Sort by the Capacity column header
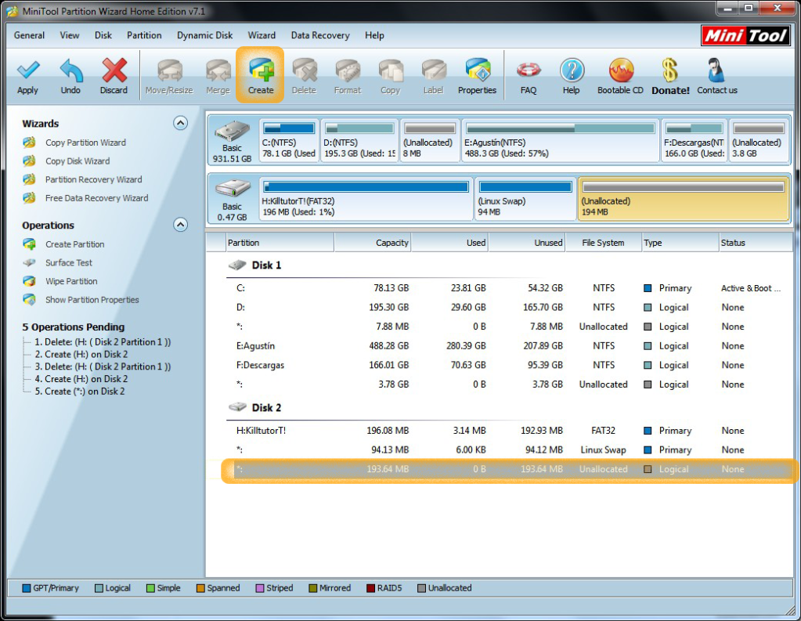This screenshot has width=801, height=621. 373,243
